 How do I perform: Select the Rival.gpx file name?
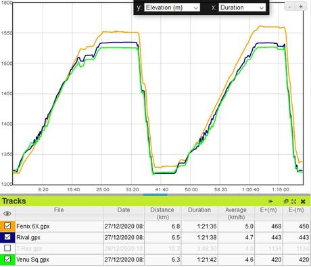(x=28, y=237)
